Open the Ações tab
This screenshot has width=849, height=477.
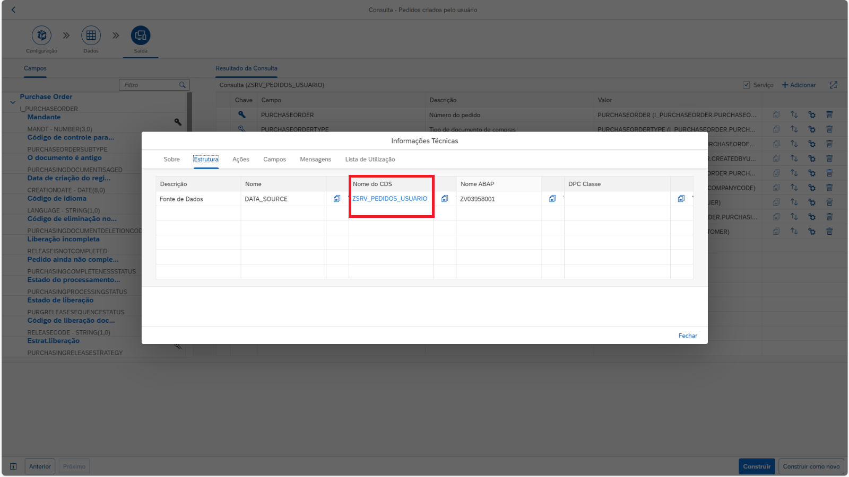[241, 159]
